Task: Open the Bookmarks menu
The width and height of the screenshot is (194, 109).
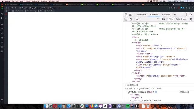Action: point(35,1)
